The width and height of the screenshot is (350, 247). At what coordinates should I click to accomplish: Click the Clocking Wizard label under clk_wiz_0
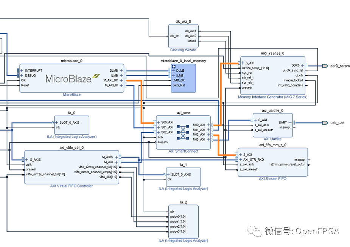(183, 49)
